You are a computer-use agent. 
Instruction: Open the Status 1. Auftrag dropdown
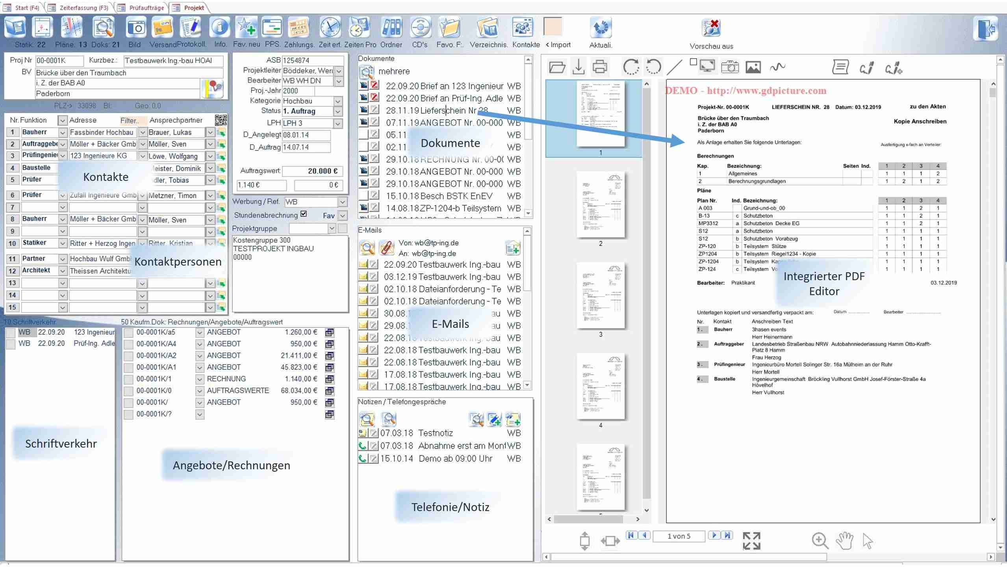[x=338, y=112]
